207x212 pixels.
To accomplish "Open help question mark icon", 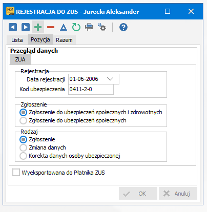I will (x=123, y=27).
